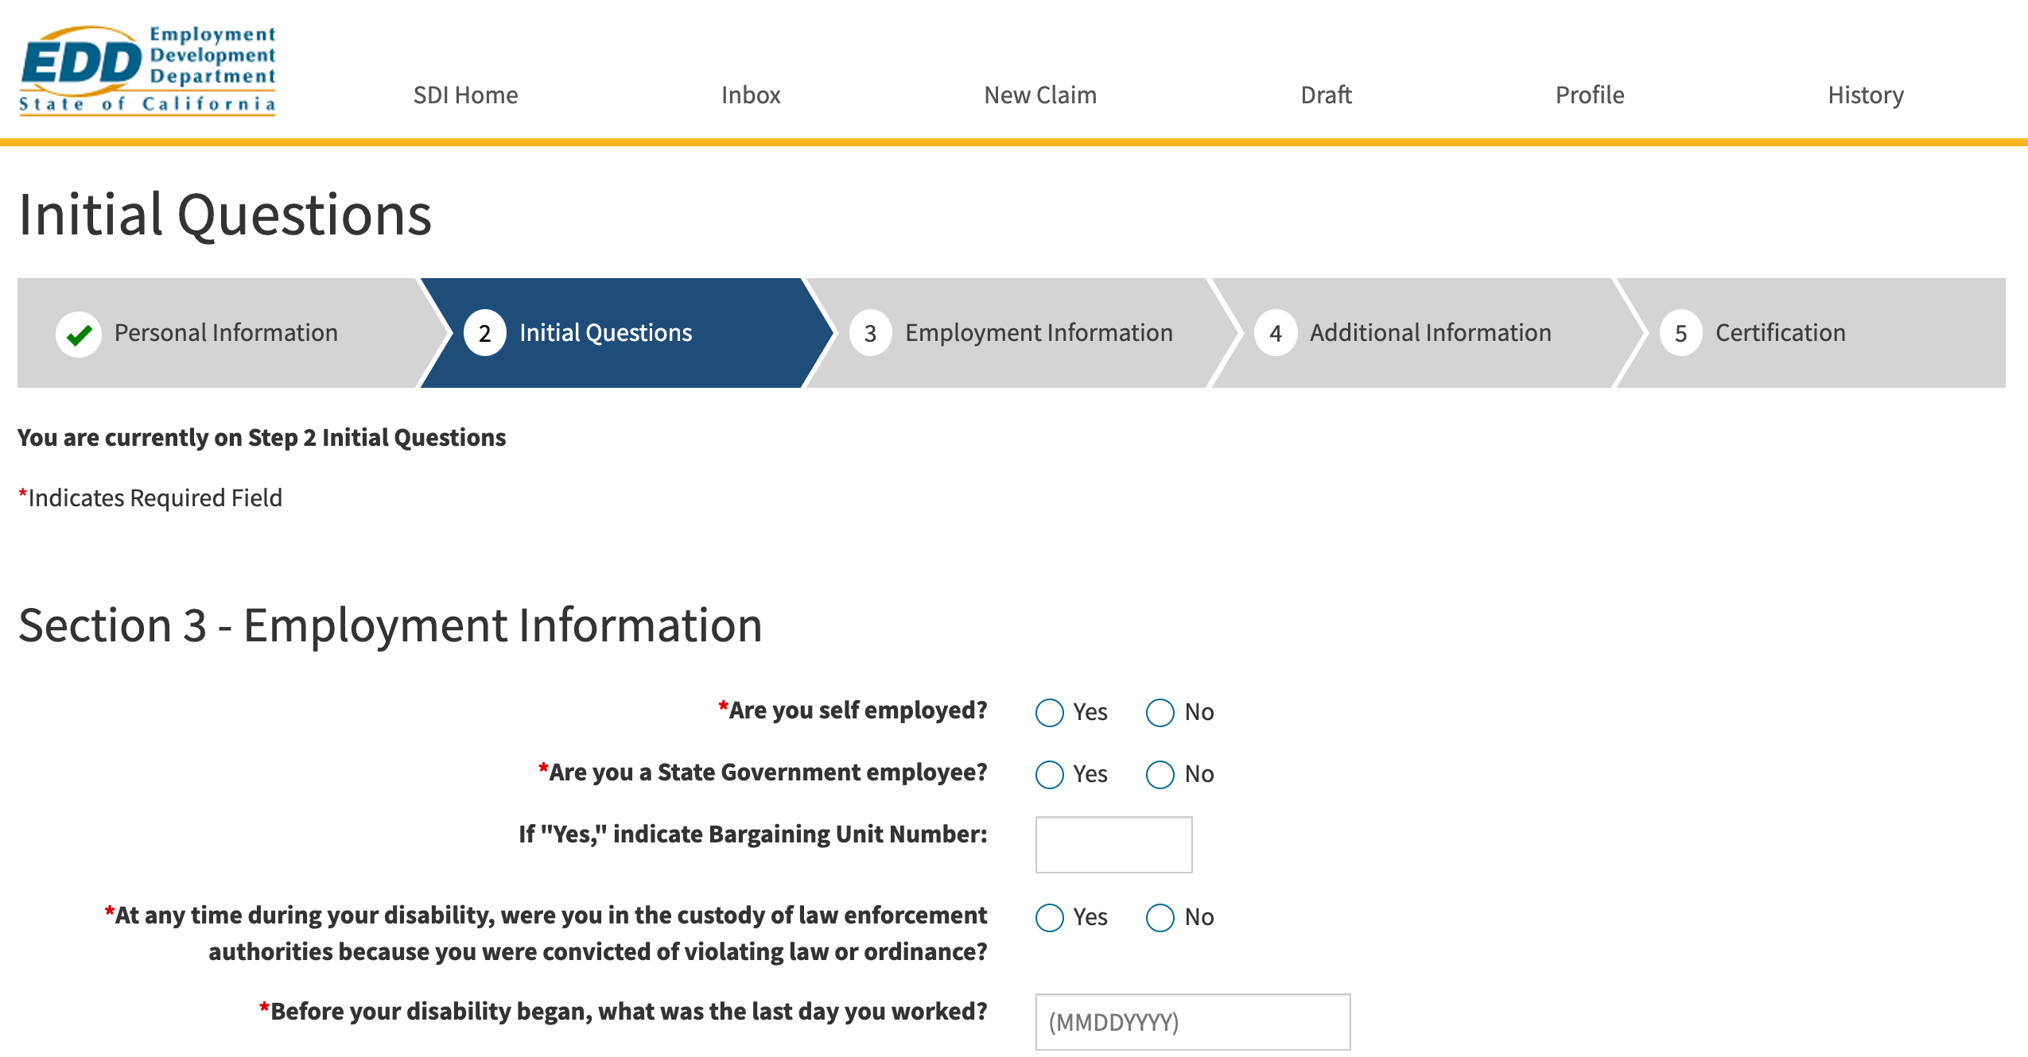Open the Profile page
This screenshot has width=2028, height=1057.
pyautogui.click(x=1590, y=95)
